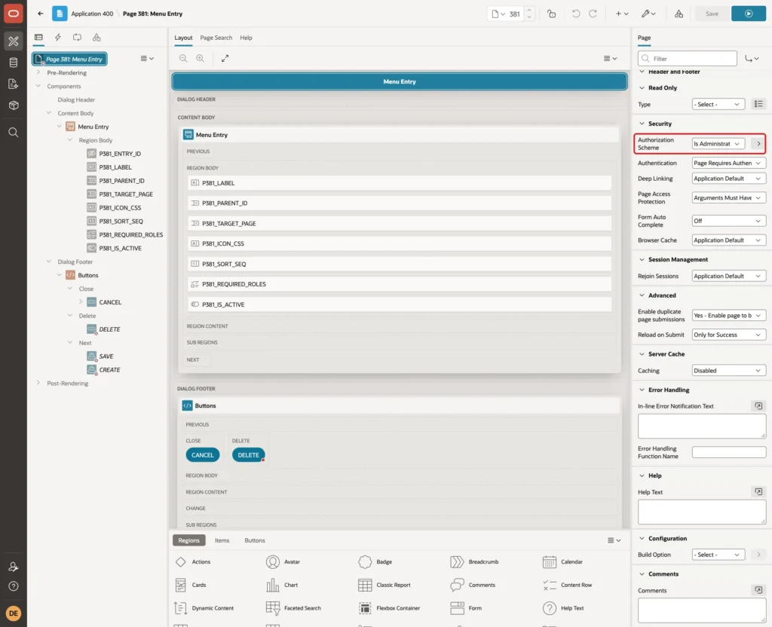Increment the page number with the up arrow
772x627 pixels.
529,11
